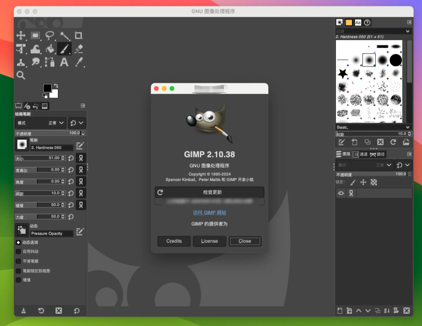This screenshot has height=326, width=422.
Task: Open the 访问 GIMP 网站 link
Action: coord(209,213)
